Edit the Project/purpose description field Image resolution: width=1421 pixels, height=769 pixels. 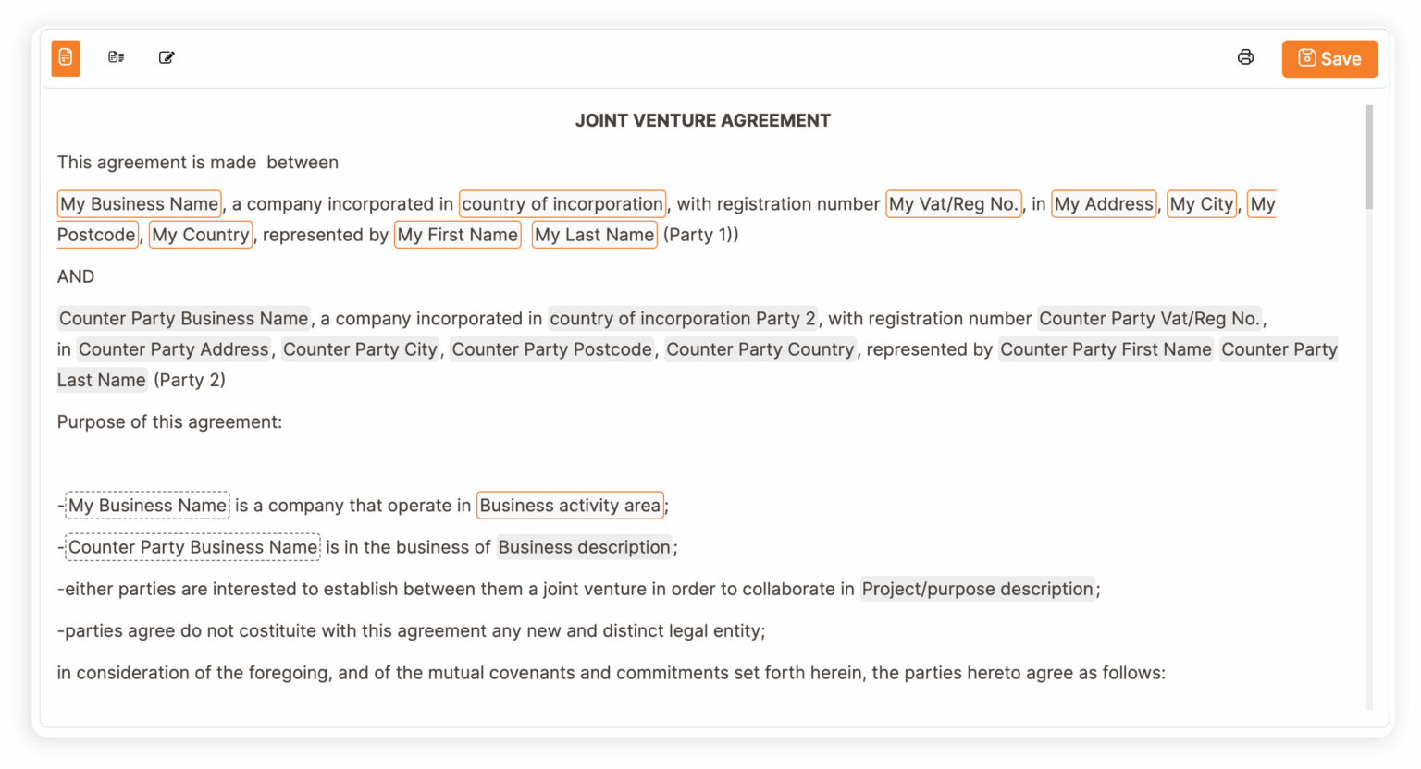[x=978, y=589]
